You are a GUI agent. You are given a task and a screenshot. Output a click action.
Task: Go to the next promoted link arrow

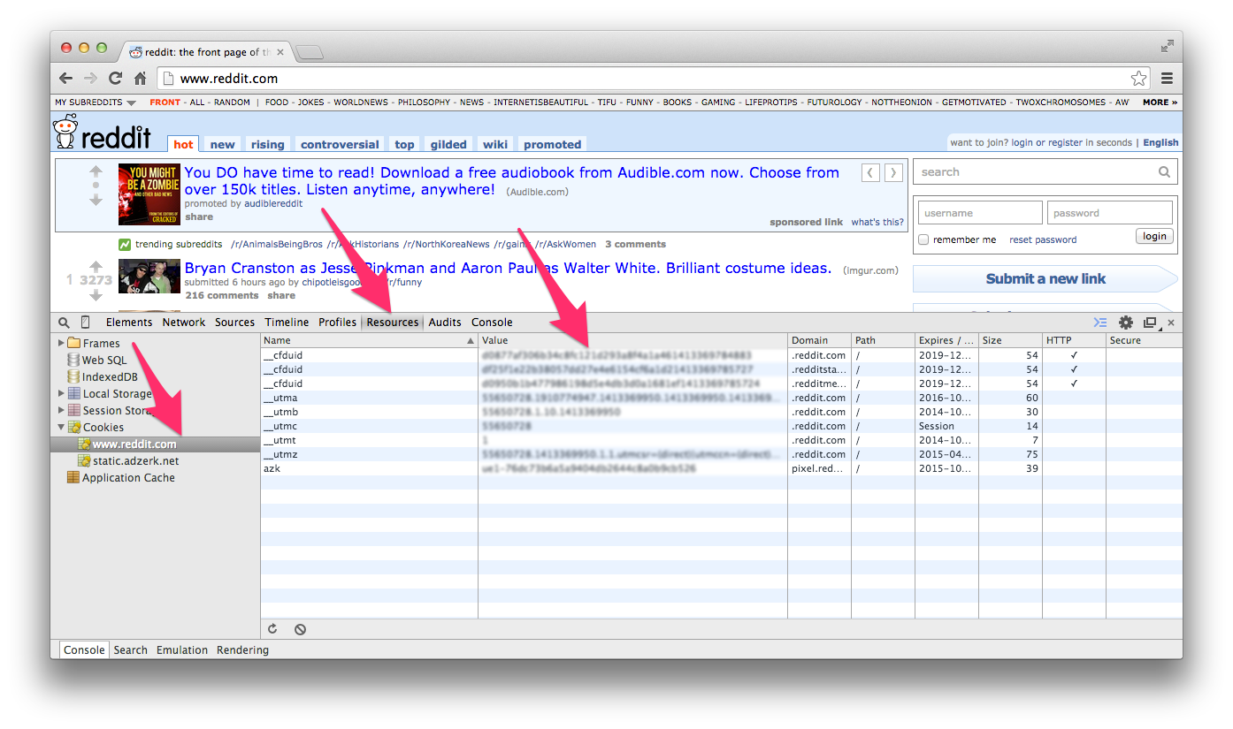click(894, 172)
